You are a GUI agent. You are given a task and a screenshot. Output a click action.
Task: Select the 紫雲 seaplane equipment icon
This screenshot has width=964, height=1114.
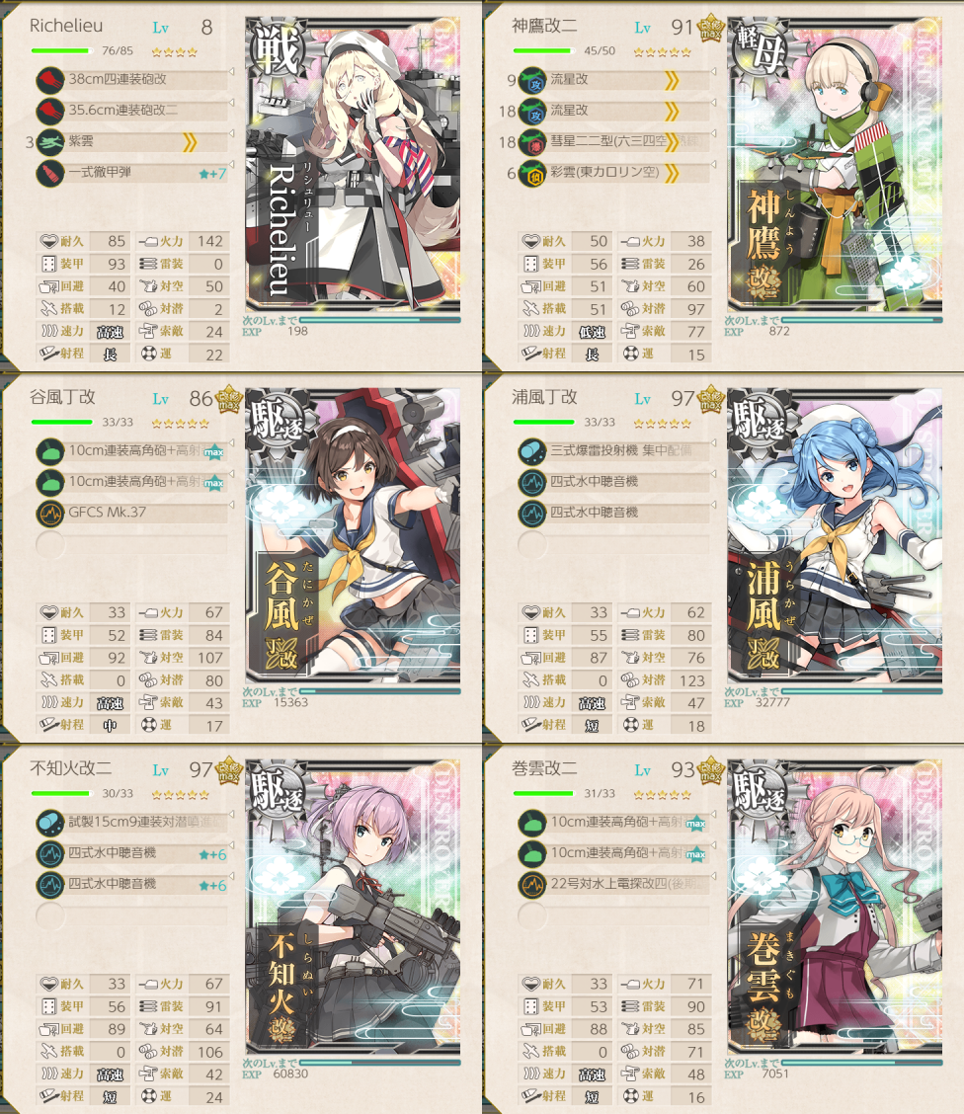[x=49, y=141]
